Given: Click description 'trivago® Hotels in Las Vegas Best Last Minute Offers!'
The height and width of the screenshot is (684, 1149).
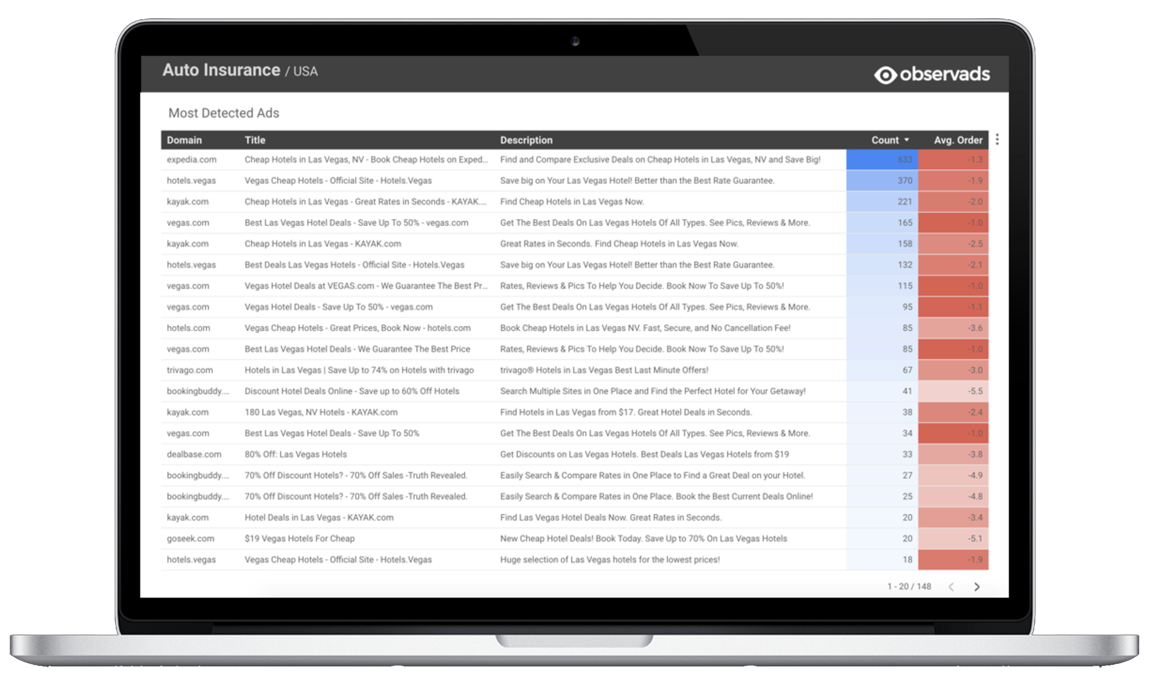Looking at the screenshot, I should point(604,370).
